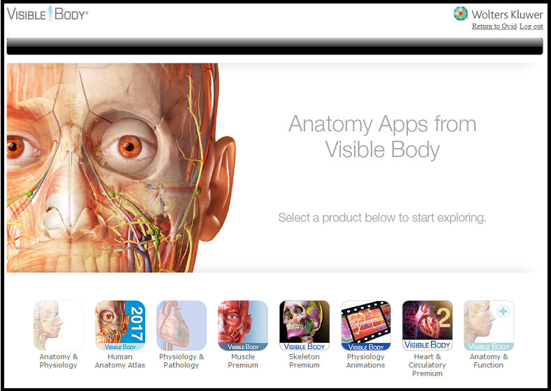This screenshot has height=391, width=551.
Task: Click the "Muscle Premium" text label
Action: coord(243,361)
